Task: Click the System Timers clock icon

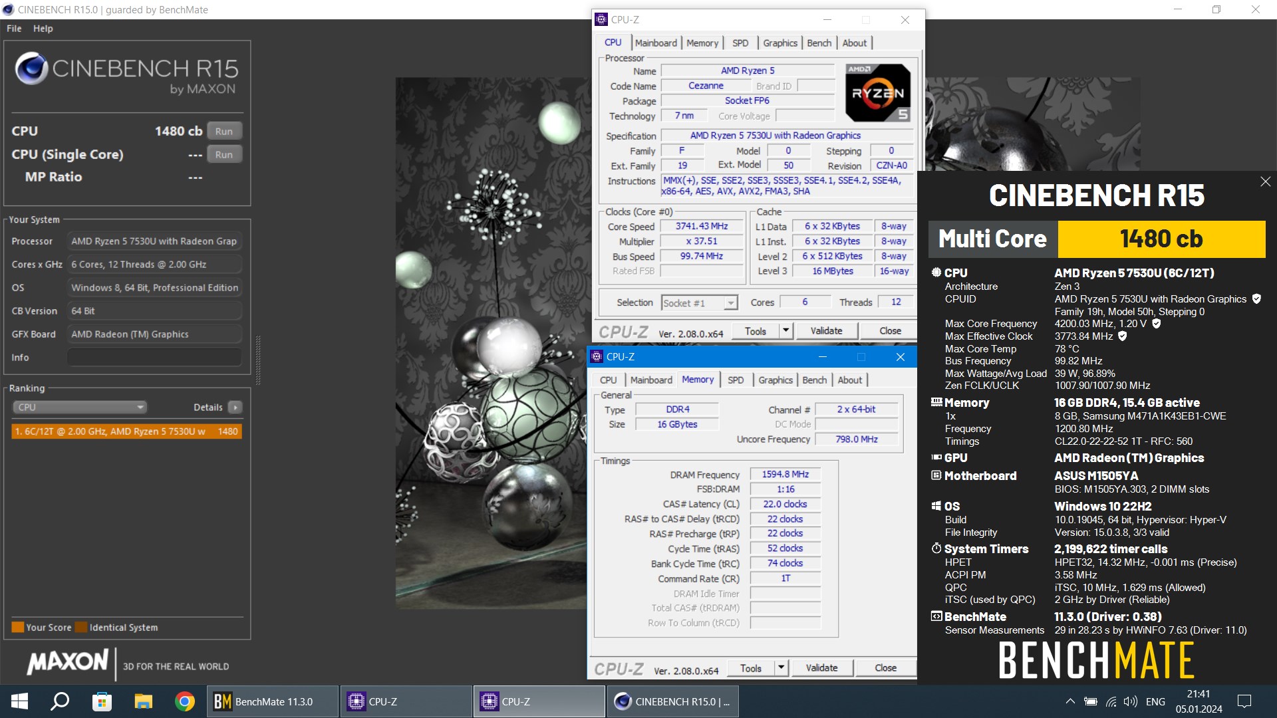Action: point(936,548)
